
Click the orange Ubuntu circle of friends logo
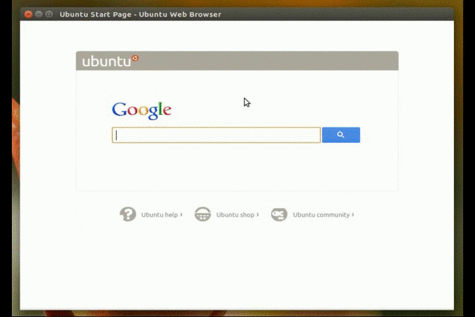[135, 58]
